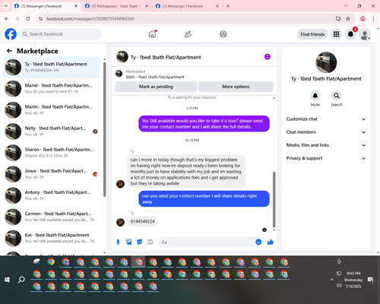Open Josue conversation in list
This screenshot has height=304, width=380.
51,174
